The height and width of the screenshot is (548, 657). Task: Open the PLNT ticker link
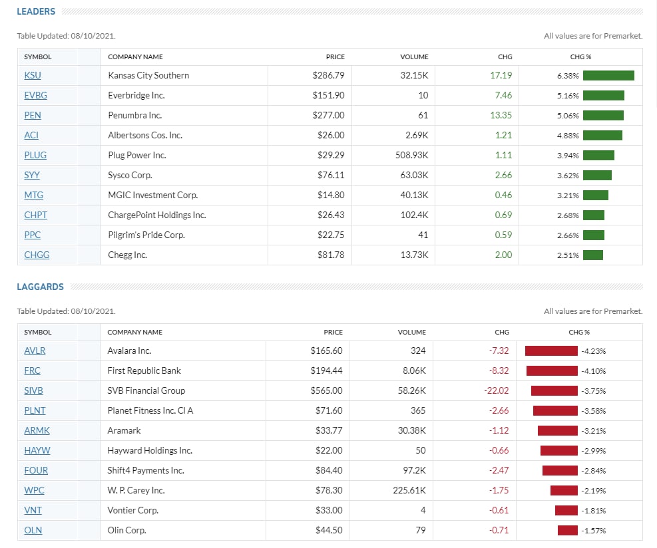coord(35,411)
